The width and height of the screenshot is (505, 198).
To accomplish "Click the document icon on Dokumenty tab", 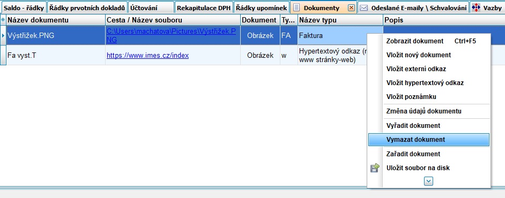I will [x=297, y=7].
